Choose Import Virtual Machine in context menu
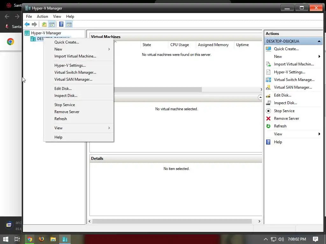326x244 pixels. 79,56
